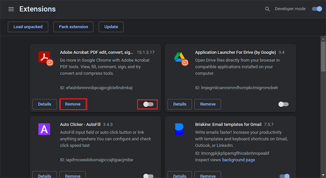Click the Auto Clicker ID text
Image resolution: width=326 pixels, height=178 pixels.
96,160
